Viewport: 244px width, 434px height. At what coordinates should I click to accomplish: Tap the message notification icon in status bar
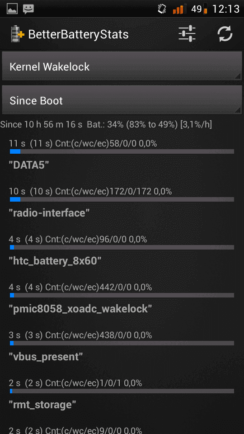coord(28,9)
